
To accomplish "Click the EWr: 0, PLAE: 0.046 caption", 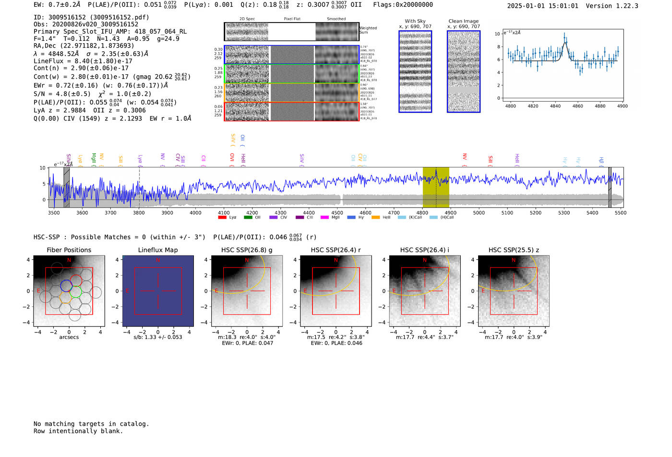I will [x=336, y=343].
